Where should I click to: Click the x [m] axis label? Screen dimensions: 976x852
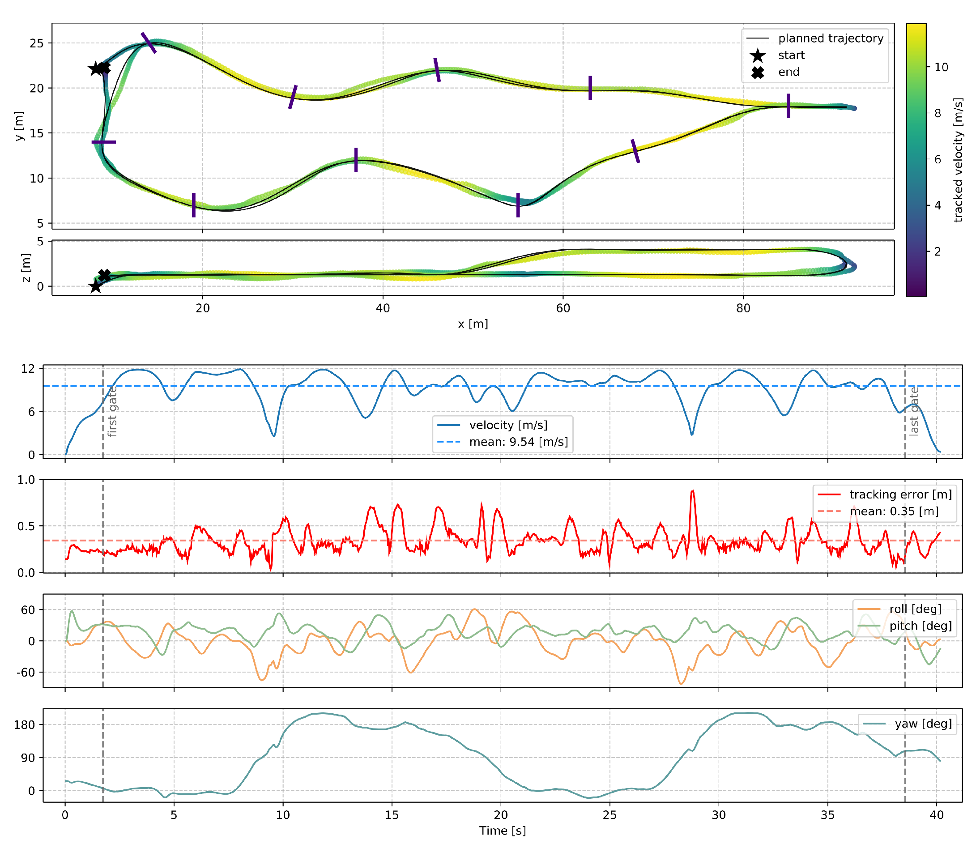click(473, 324)
